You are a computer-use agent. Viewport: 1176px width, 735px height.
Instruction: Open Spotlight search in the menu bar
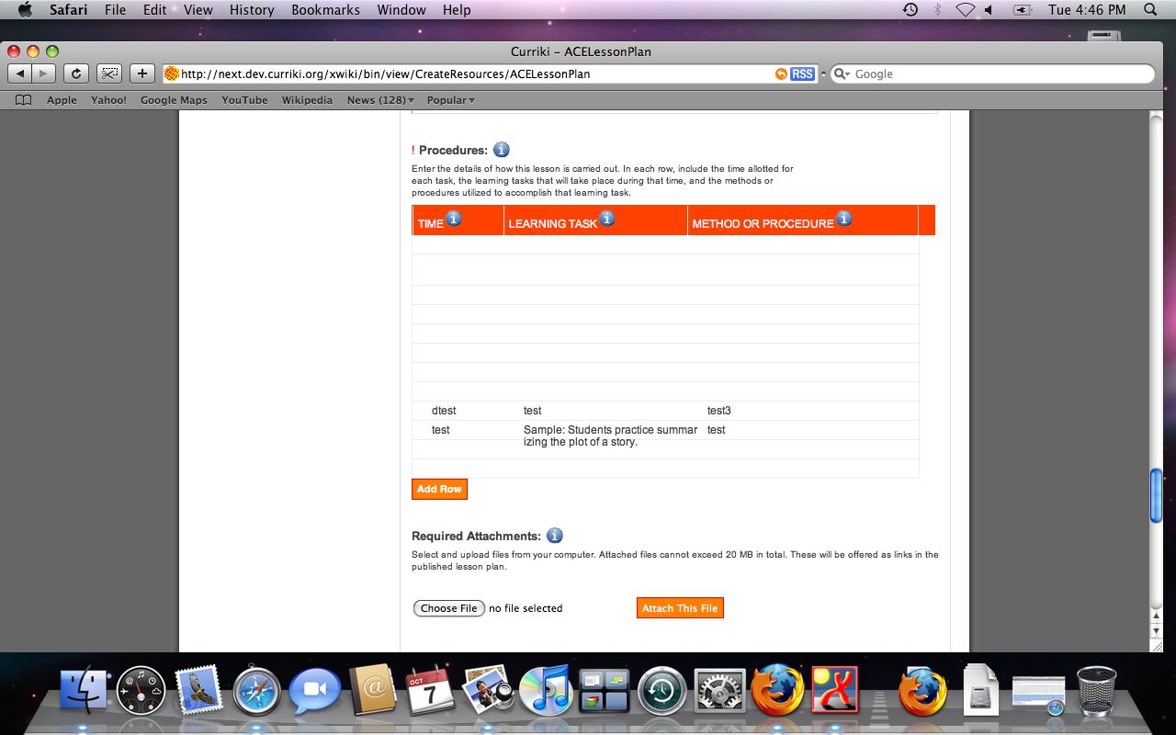tap(1150, 9)
